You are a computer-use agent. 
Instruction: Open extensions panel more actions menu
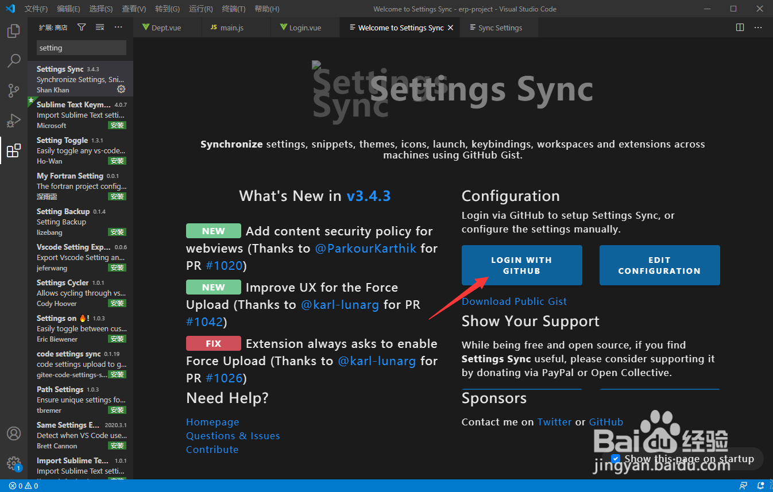pos(118,27)
